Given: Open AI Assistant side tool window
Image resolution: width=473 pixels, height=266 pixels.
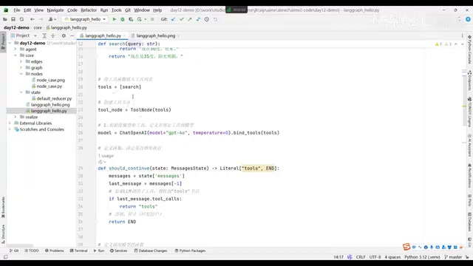Looking at the screenshot, I should pyautogui.click(x=470, y=146).
